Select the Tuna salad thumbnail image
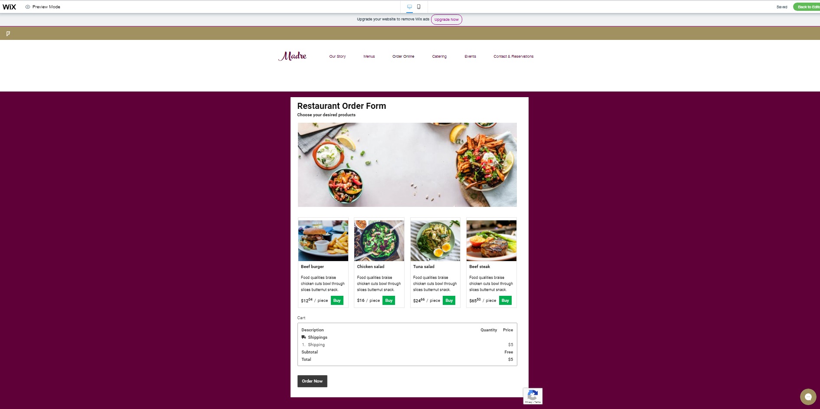Viewport: 820px width, 409px height. click(435, 241)
